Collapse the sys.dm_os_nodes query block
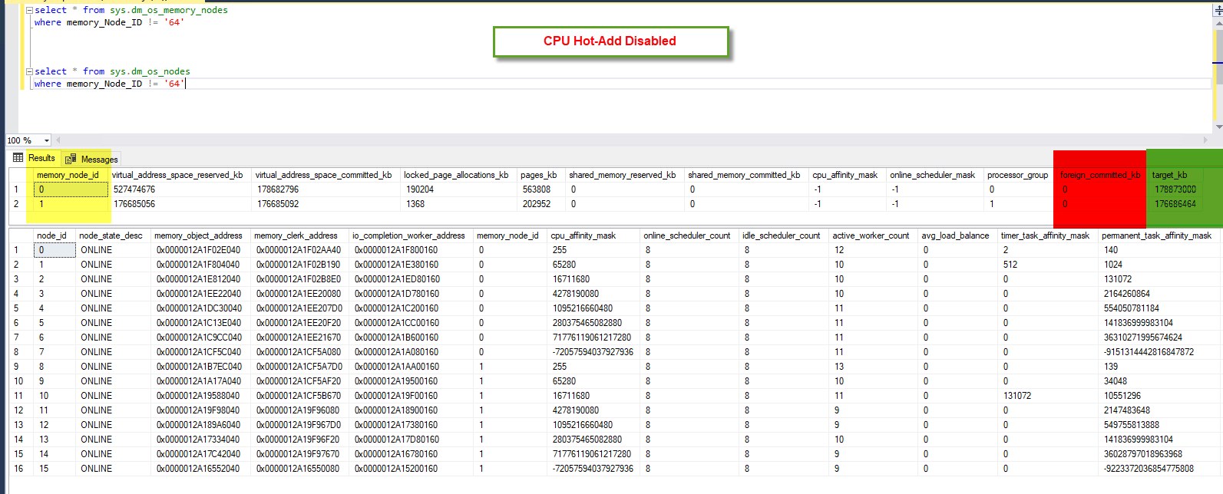Image resolution: width=1223 pixels, height=494 pixels. pos(29,72)
